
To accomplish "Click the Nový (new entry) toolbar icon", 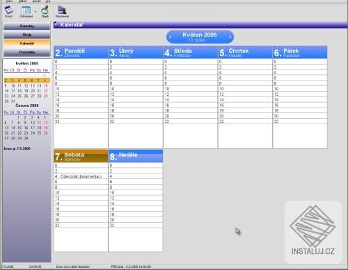I will pyautogui.click(x=8, y=12).
